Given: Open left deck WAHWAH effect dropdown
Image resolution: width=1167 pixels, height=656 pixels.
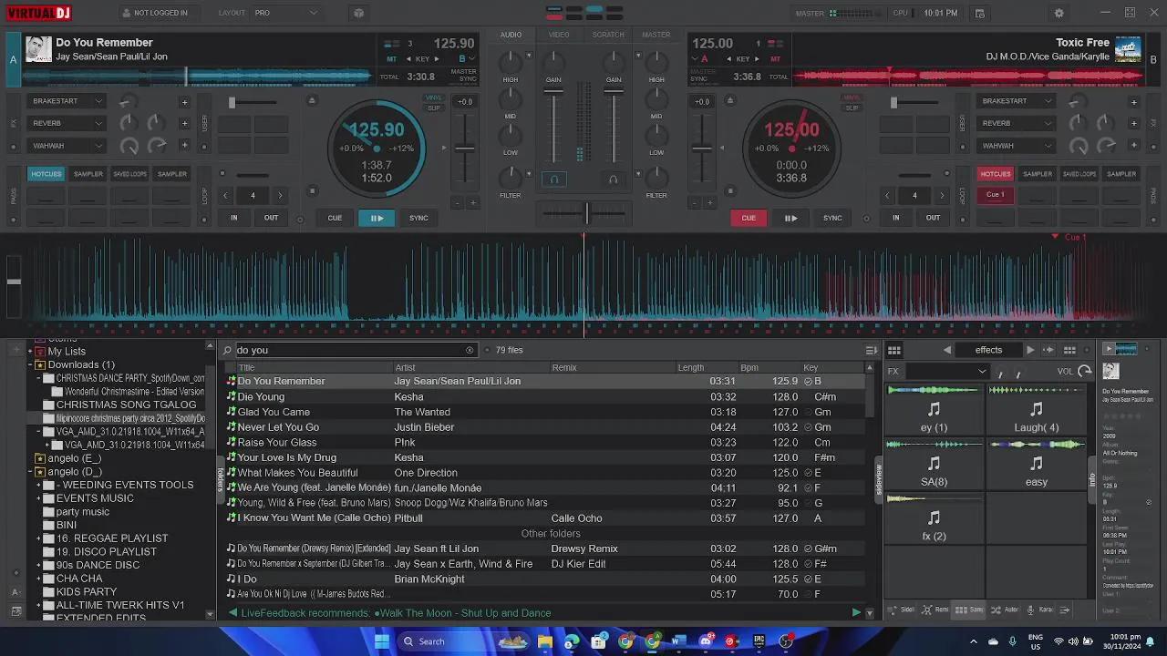Looking at the screenshot, I should (68, 146).
